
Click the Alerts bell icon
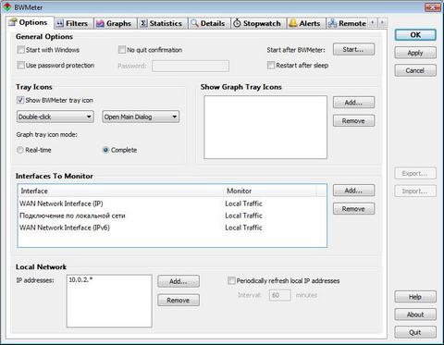click(x=293, y=23)
